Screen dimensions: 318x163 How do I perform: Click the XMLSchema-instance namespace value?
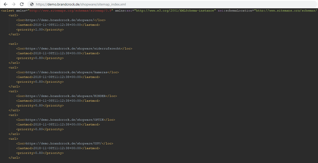(x=175, y=10)
